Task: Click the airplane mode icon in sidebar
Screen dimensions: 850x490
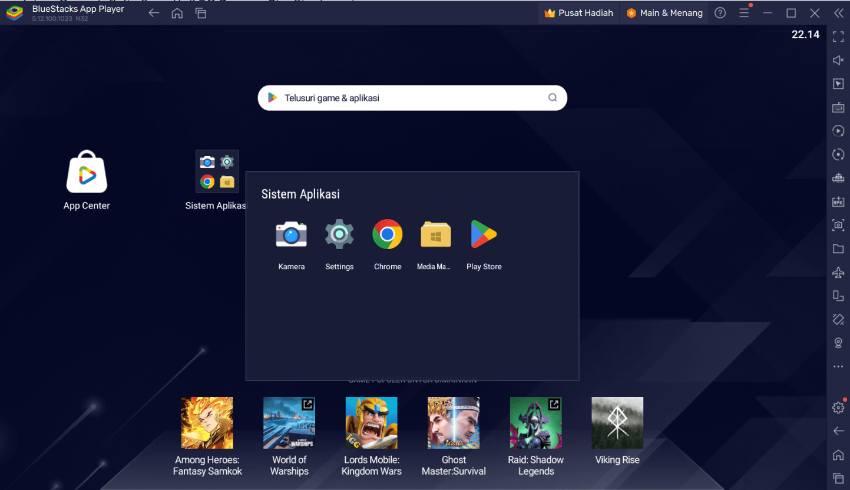Action: pos(838,272)
